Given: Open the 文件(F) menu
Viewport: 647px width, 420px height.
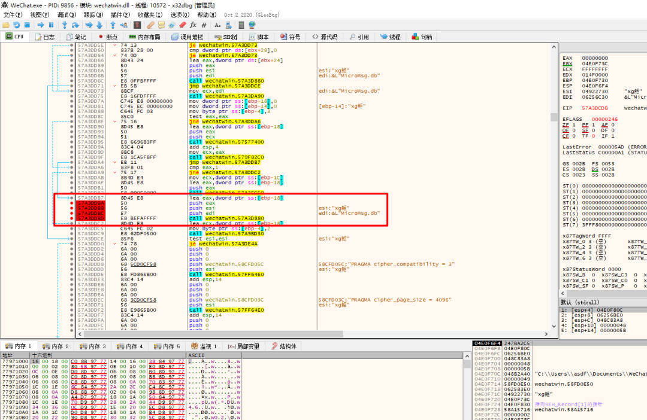Looking at the screenshot, I should click(x=13, y=15).
